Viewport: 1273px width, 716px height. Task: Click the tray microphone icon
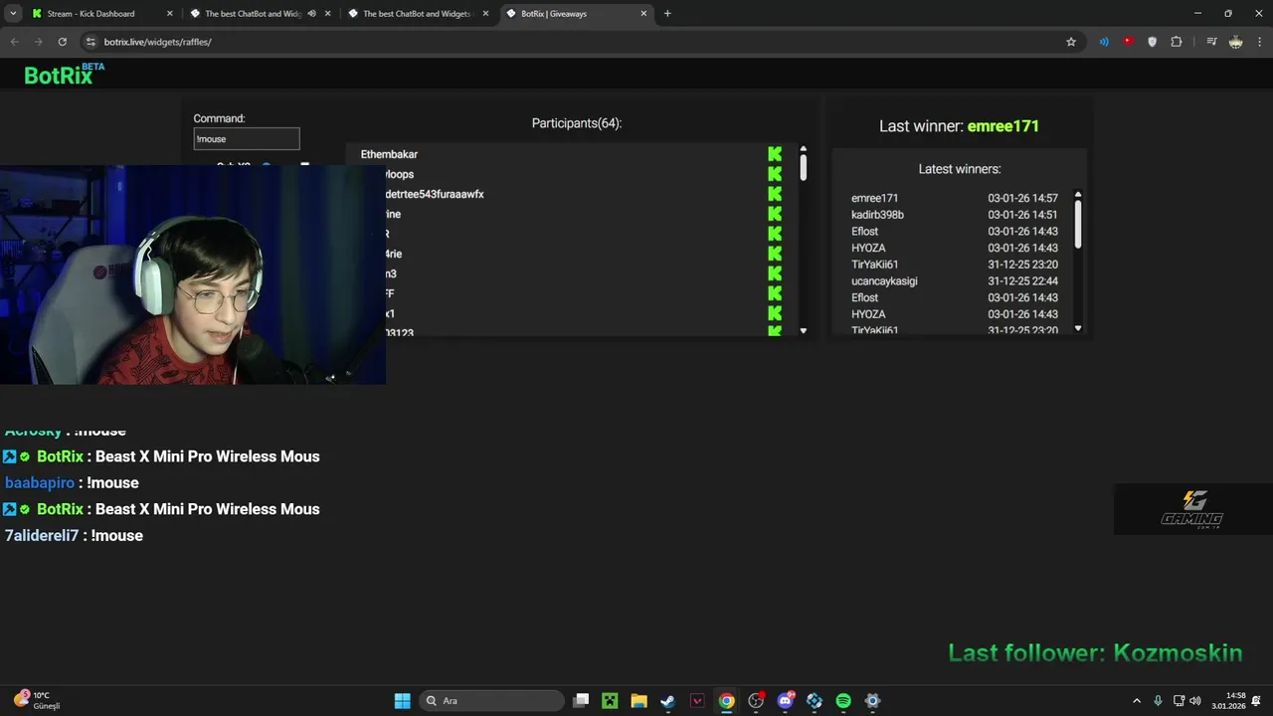tap(1158, 701)
